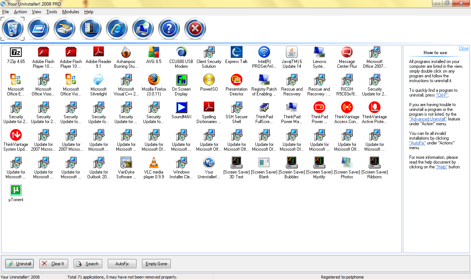Select ThinkVantage Access Connections icon
Viewport: 471px width, 280px height.
coord(347,107)
